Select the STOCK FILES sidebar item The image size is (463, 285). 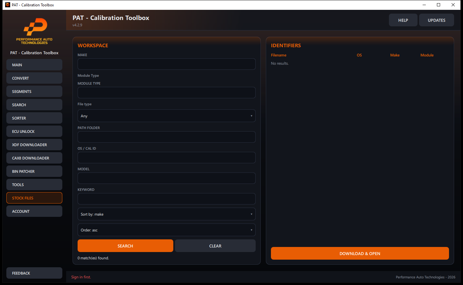coord(34,198)
